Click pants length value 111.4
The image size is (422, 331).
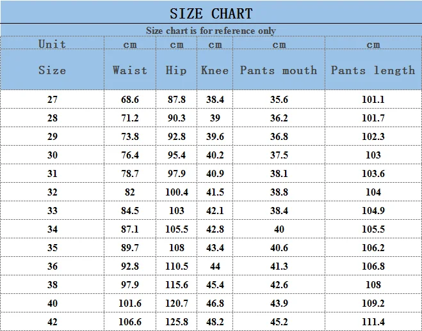coord(373,322)
